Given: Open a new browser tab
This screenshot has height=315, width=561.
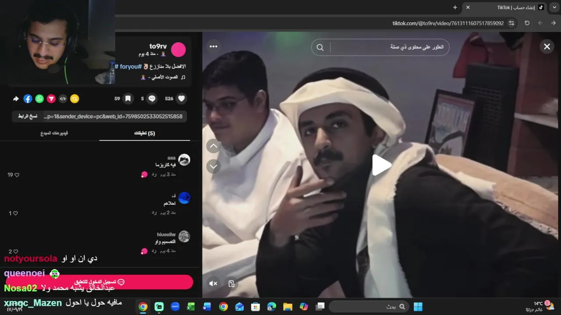Looking at the screenshot, I should (x=455, y=7).
